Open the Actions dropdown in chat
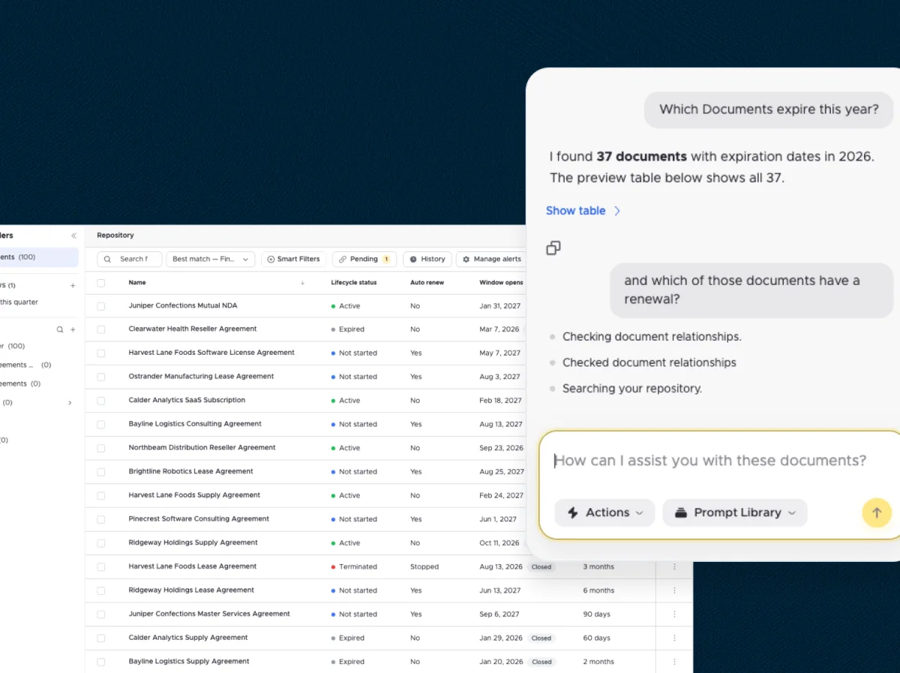This screenshot has width=900, height=673. 604,512
